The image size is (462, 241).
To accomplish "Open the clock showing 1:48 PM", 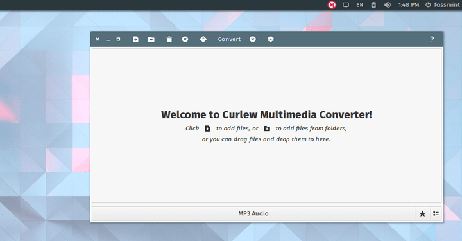I will click(409, 5).
